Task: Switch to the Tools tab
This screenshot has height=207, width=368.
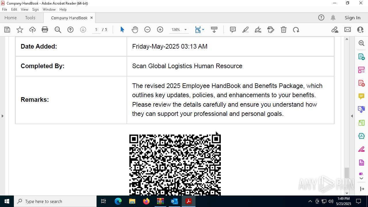Action: [x=30, y=18]
